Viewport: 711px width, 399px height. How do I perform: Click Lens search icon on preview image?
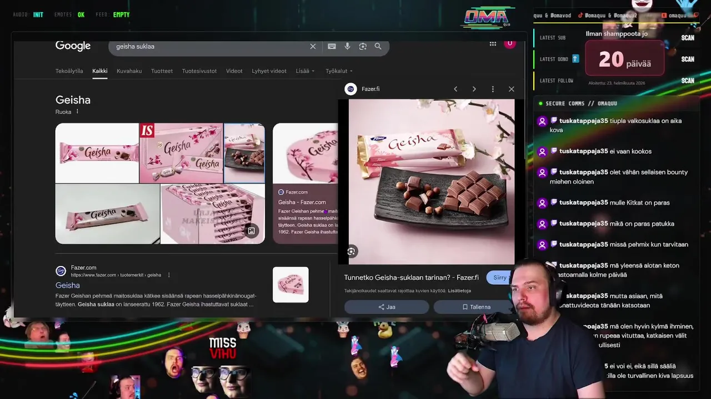pyautogui.click(x=351, y=252)
